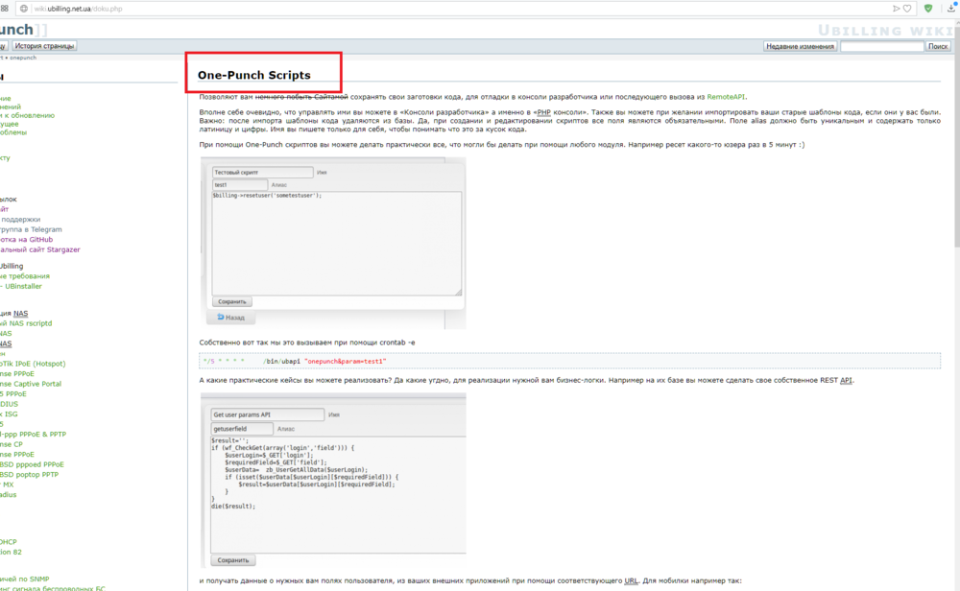Click the send-page arrow icon in address bar

pyautogui.click(x=897, y=8)
